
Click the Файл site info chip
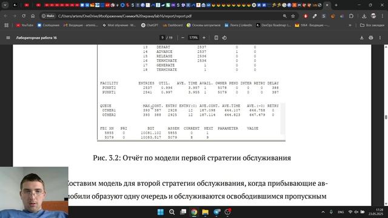coord(48,16)
